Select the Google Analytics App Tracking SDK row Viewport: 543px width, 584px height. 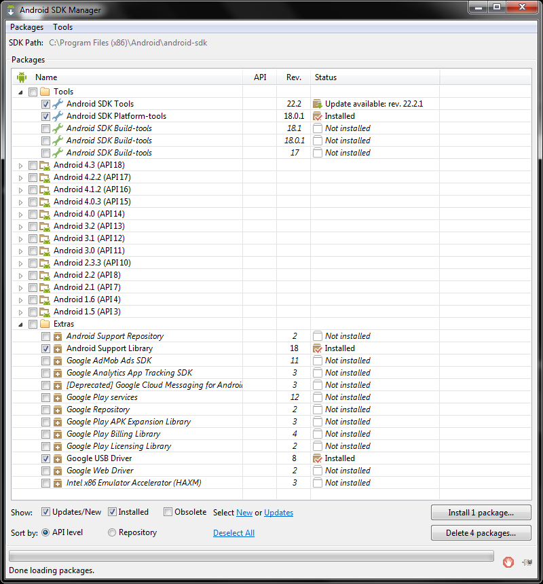[271, 373]
